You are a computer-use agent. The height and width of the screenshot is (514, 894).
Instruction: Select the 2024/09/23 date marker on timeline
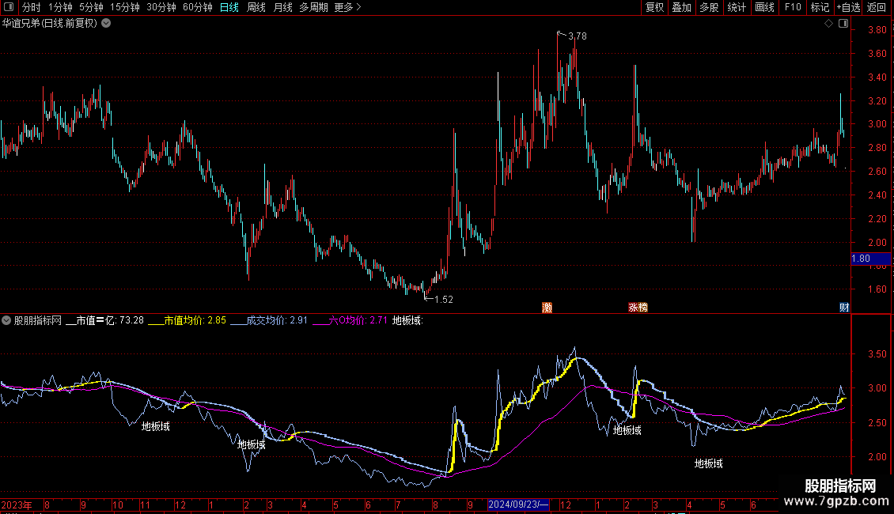518,505
